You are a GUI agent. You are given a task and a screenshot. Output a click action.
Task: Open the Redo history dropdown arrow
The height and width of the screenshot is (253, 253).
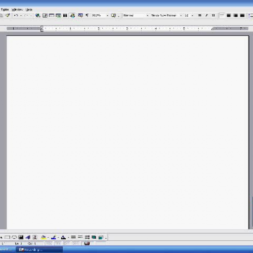(x=31, y=16)
